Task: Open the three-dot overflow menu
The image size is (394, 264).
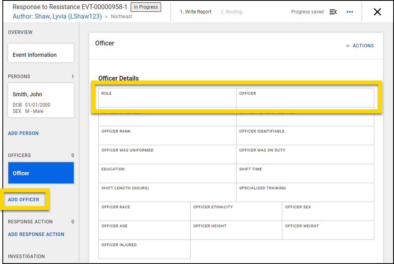Action: tap(349, 12)
